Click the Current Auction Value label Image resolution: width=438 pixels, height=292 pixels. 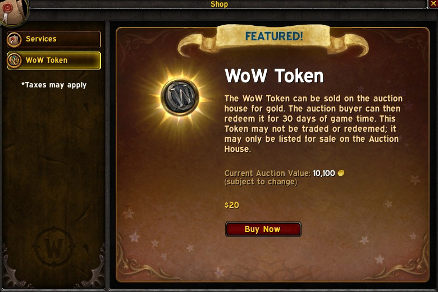coord(267,173)
